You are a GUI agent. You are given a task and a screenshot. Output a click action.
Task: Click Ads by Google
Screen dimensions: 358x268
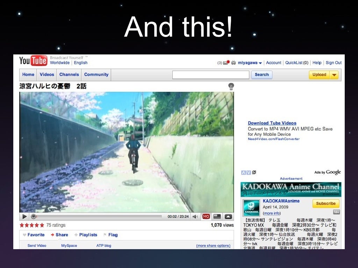327,172
